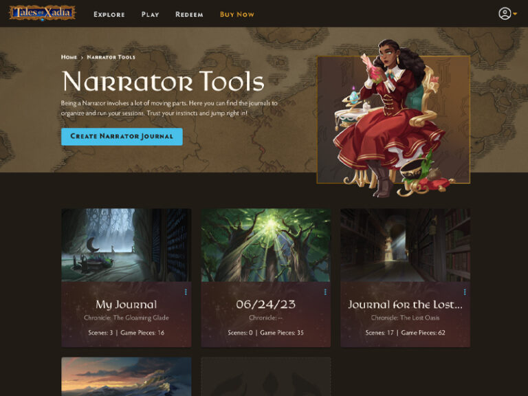Open the user account profile icon
This screenshot has height=396, width=528.
click(505, 14)
